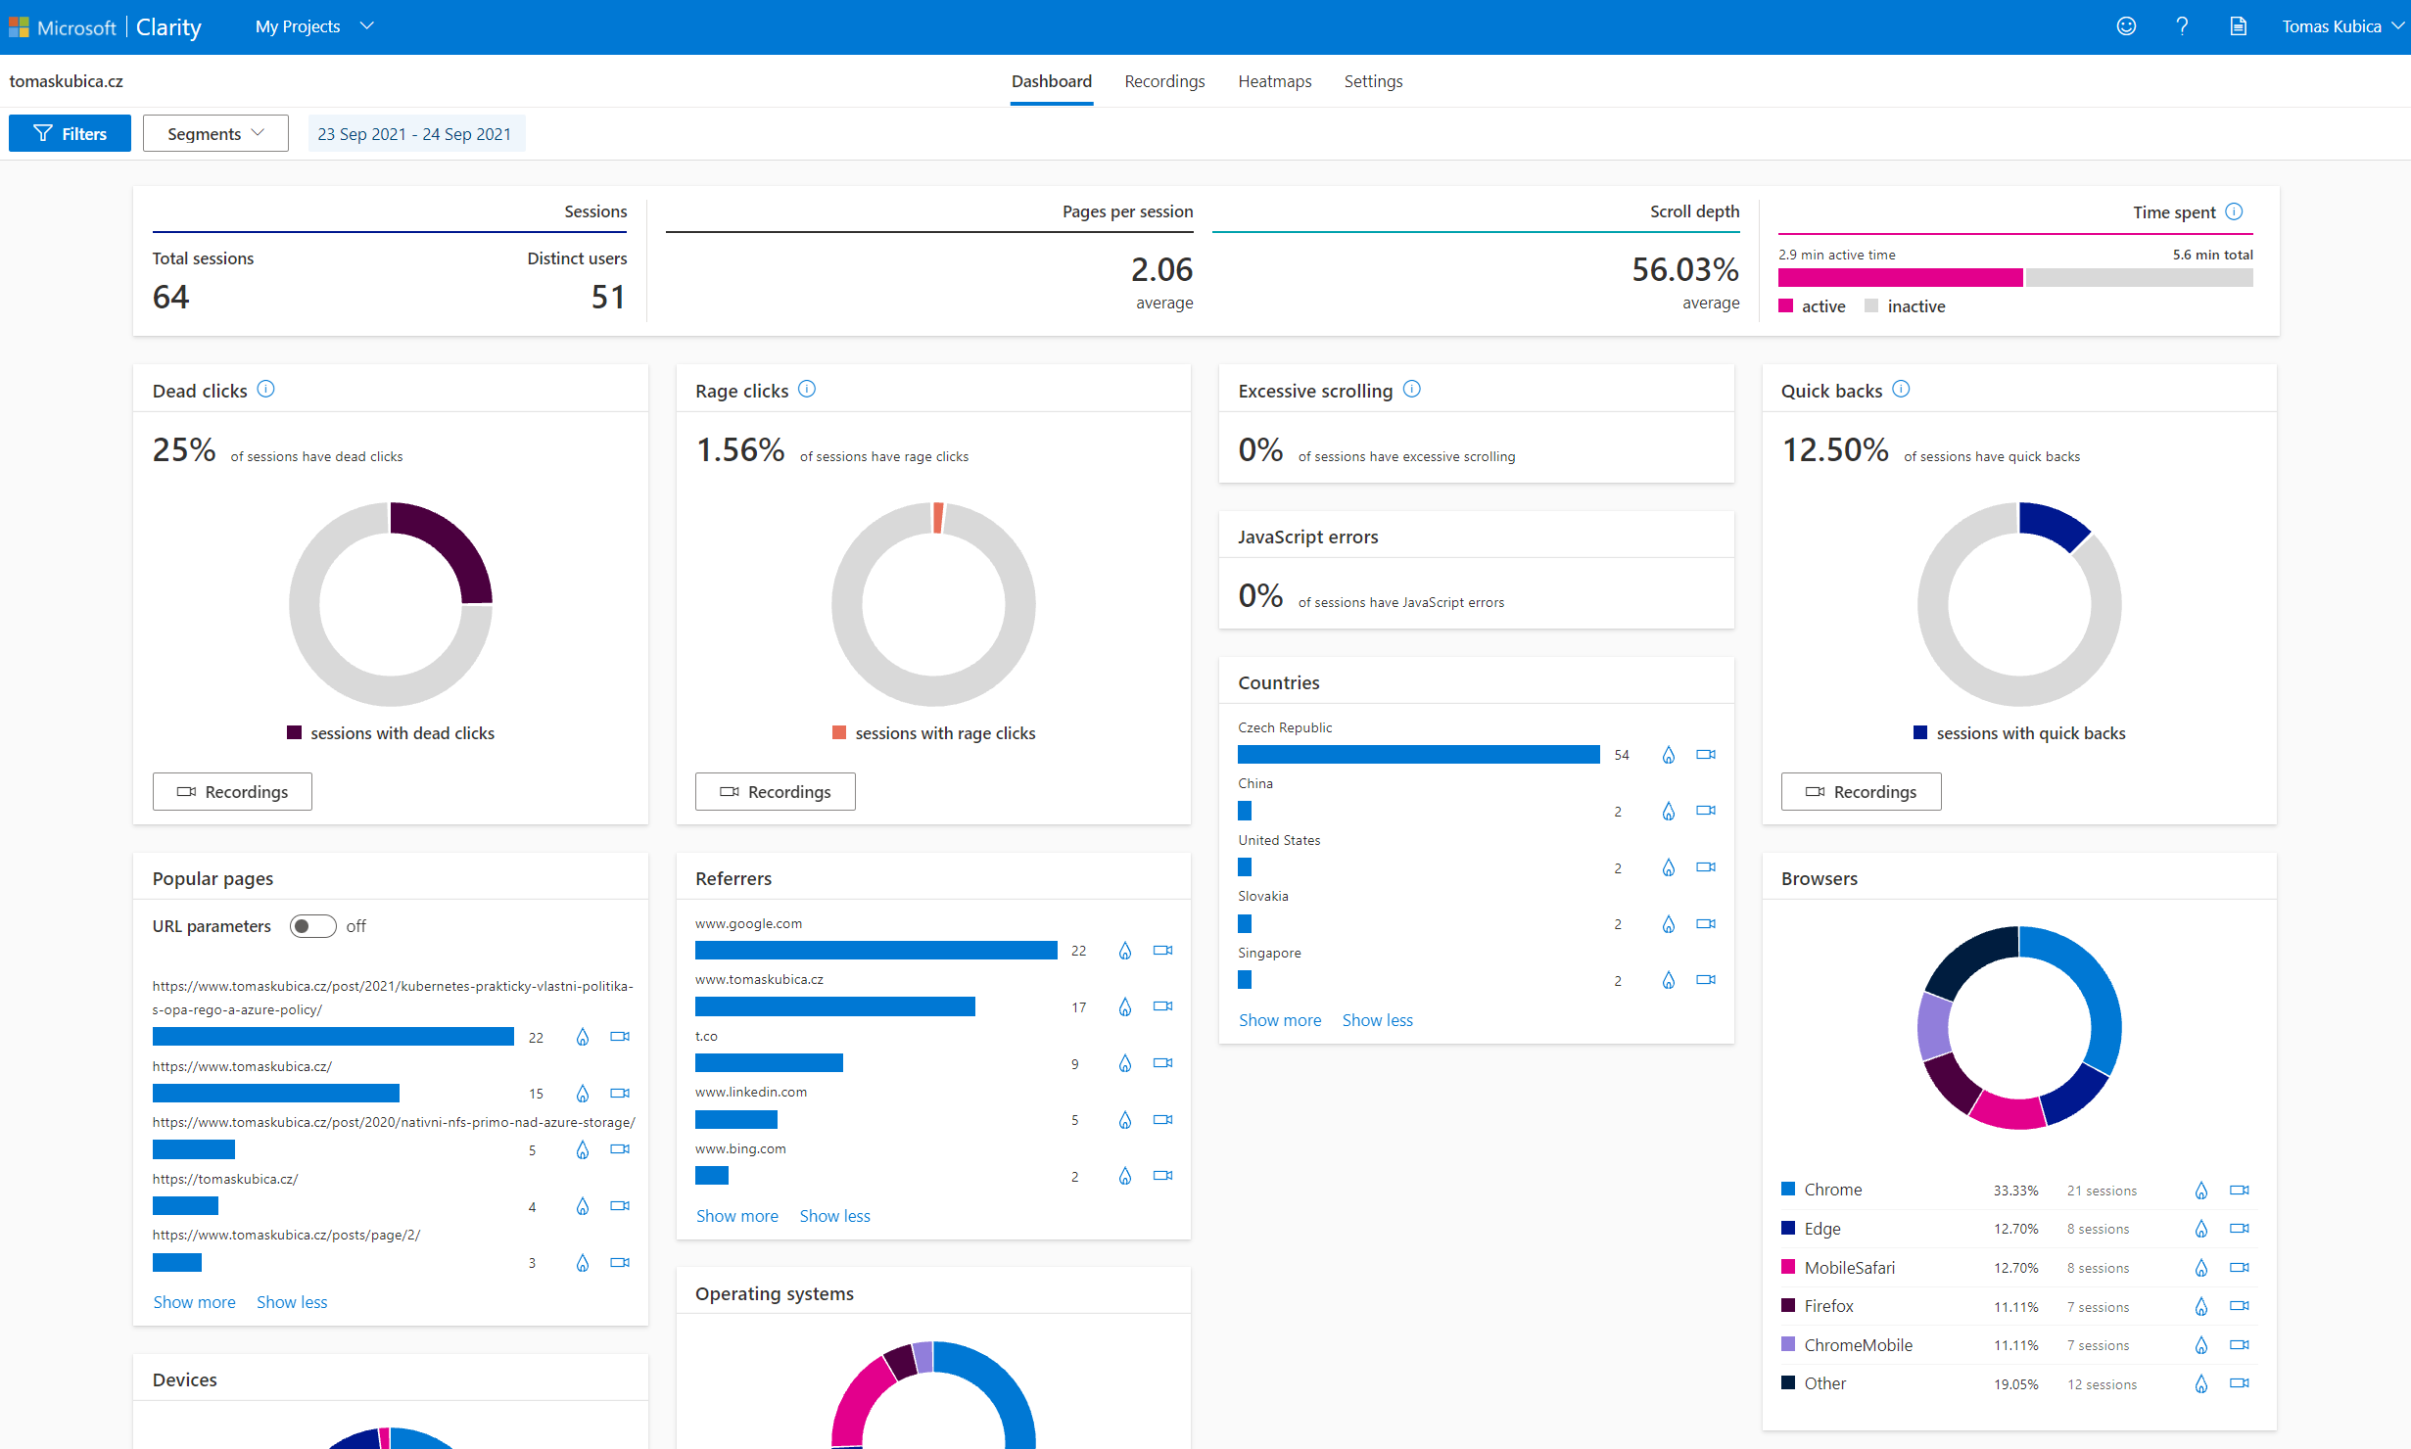Screen dimensions: 2411x1449
Task: Switch to the Heatmaps tab
Action: coord(1274,81)
